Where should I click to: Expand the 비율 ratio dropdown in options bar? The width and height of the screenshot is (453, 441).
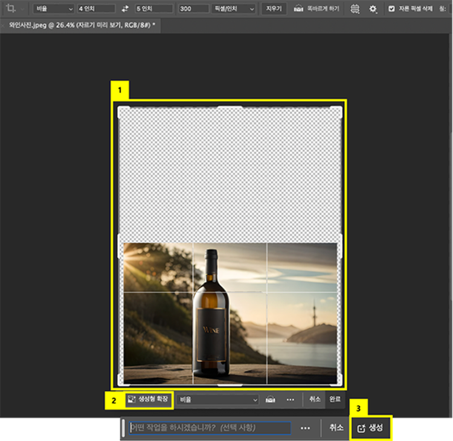54,9
